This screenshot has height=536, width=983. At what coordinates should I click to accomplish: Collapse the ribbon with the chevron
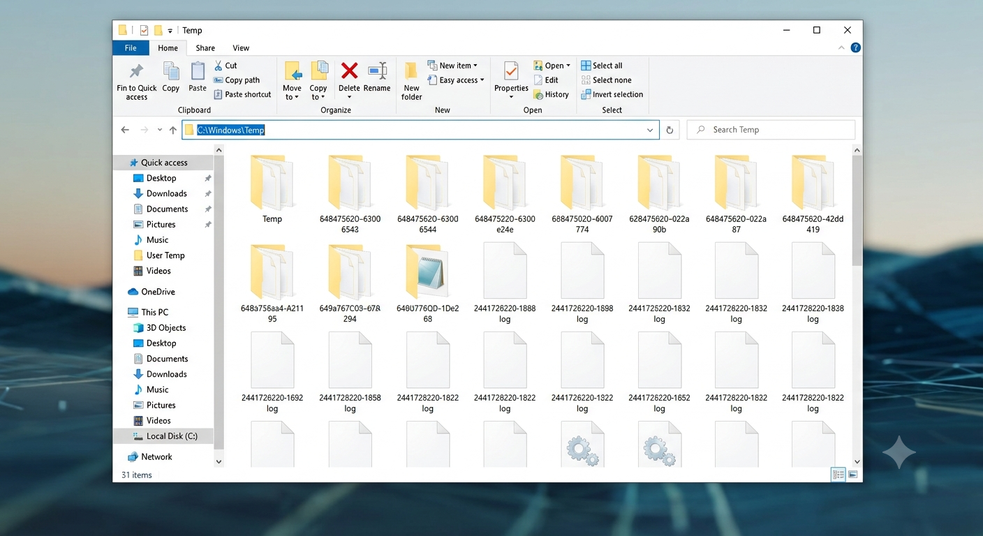842,48
